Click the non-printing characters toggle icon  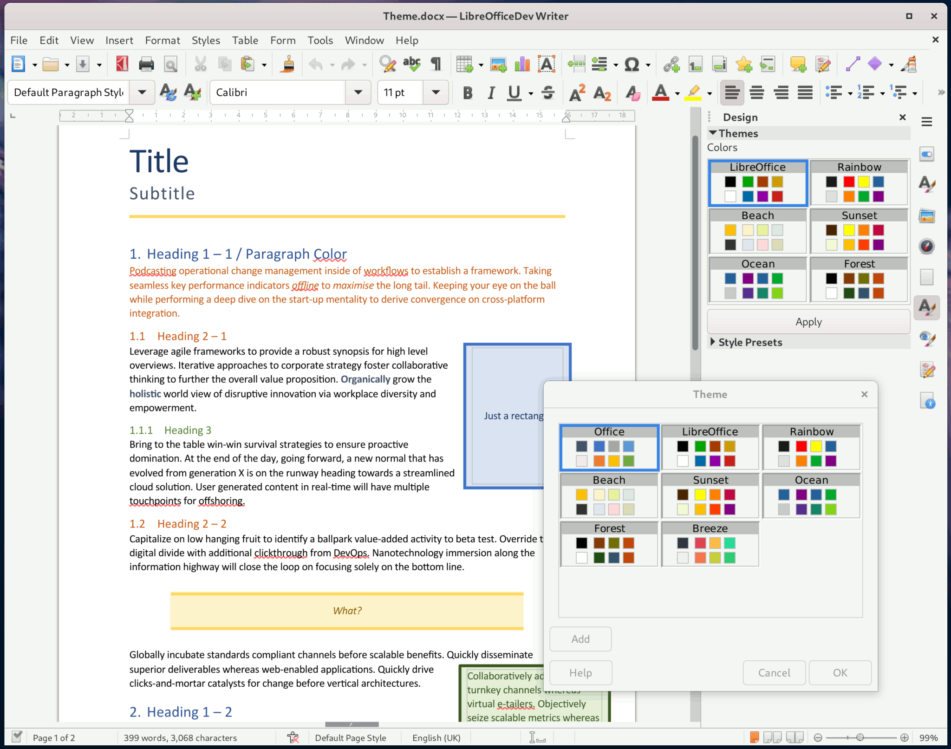coord(437,64)
